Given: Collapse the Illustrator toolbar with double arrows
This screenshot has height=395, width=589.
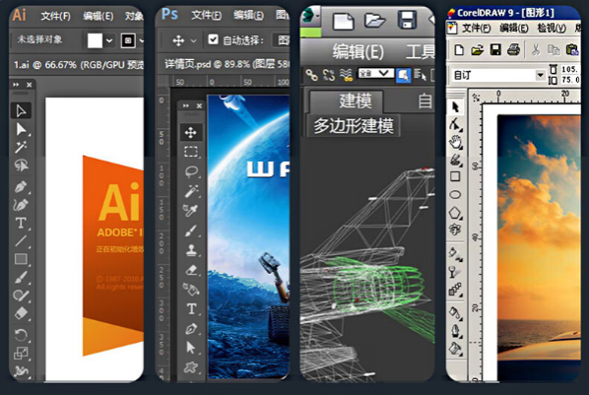Looking at the screenshot, I should [x=16, y=85].
